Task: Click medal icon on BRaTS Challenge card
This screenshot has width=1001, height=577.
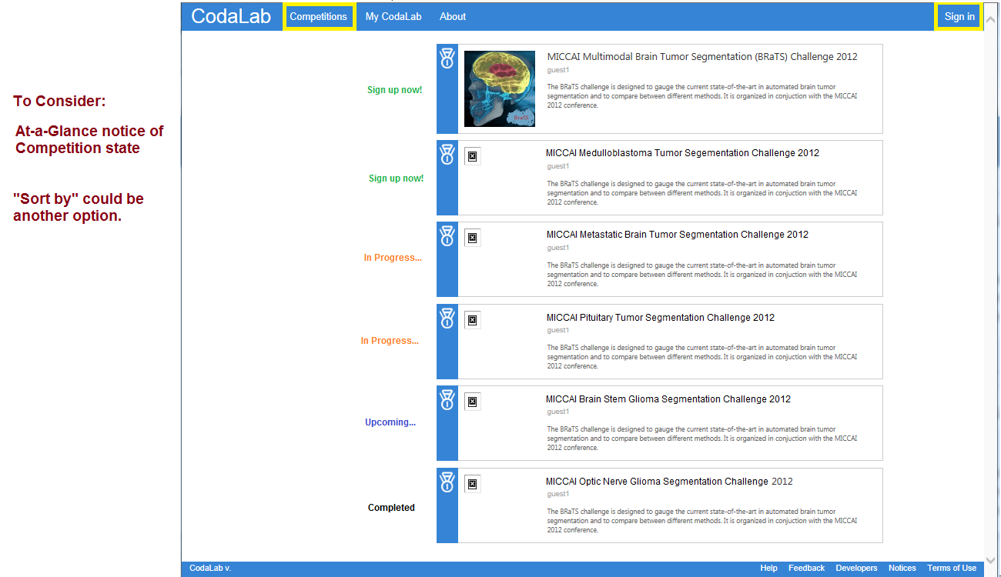Action: 447,58
